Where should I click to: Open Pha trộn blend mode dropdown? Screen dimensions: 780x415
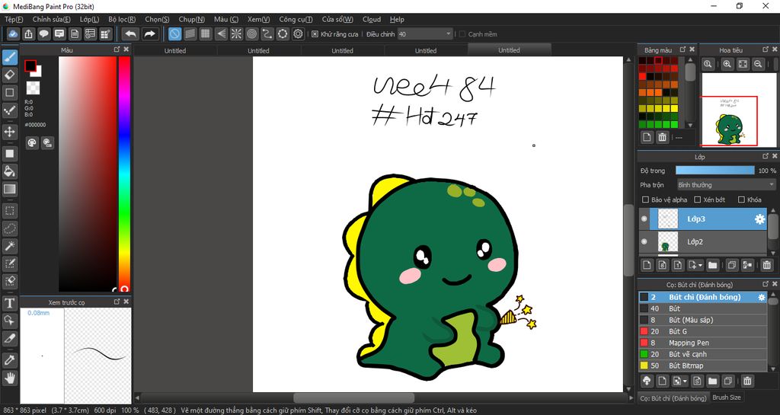tap(726, 185)
